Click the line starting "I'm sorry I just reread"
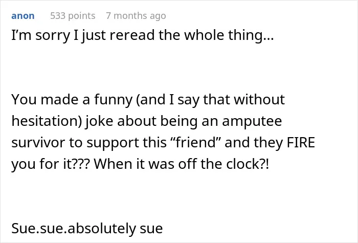Viewport: 358px width, 243px height. pos(143,36)
